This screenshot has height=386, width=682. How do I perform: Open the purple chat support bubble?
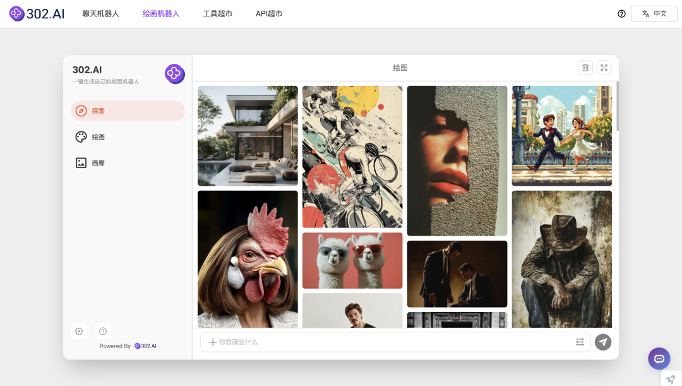[x=659, y=359]
